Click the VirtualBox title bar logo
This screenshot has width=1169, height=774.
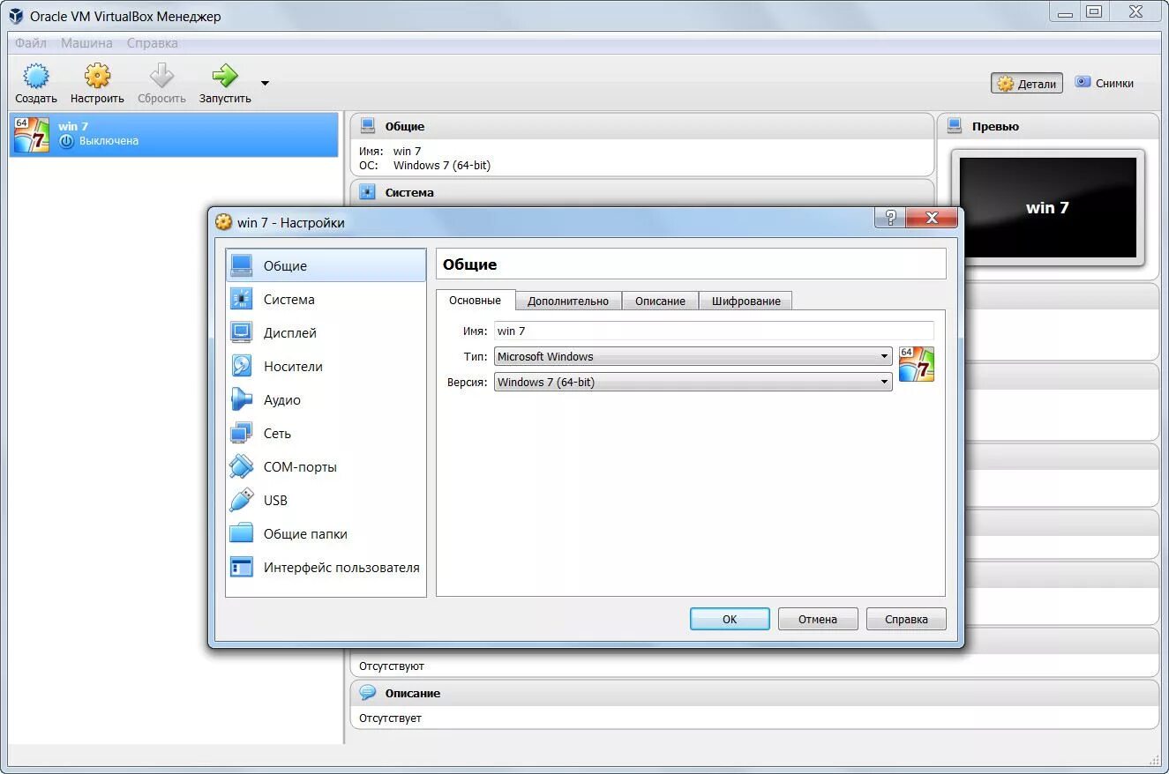point(16,16)
